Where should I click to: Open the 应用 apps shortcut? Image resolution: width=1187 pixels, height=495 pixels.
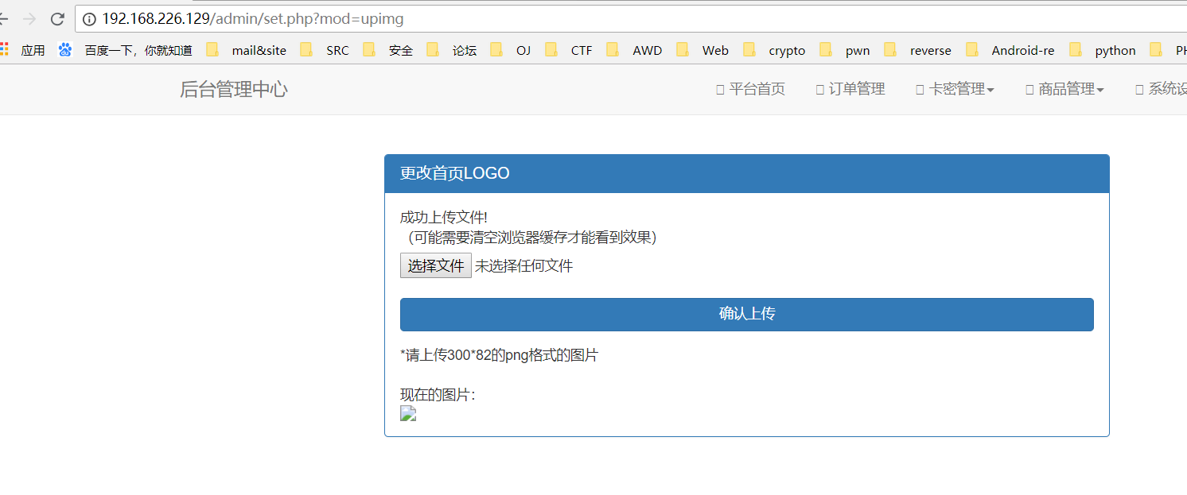coord(23,50)
